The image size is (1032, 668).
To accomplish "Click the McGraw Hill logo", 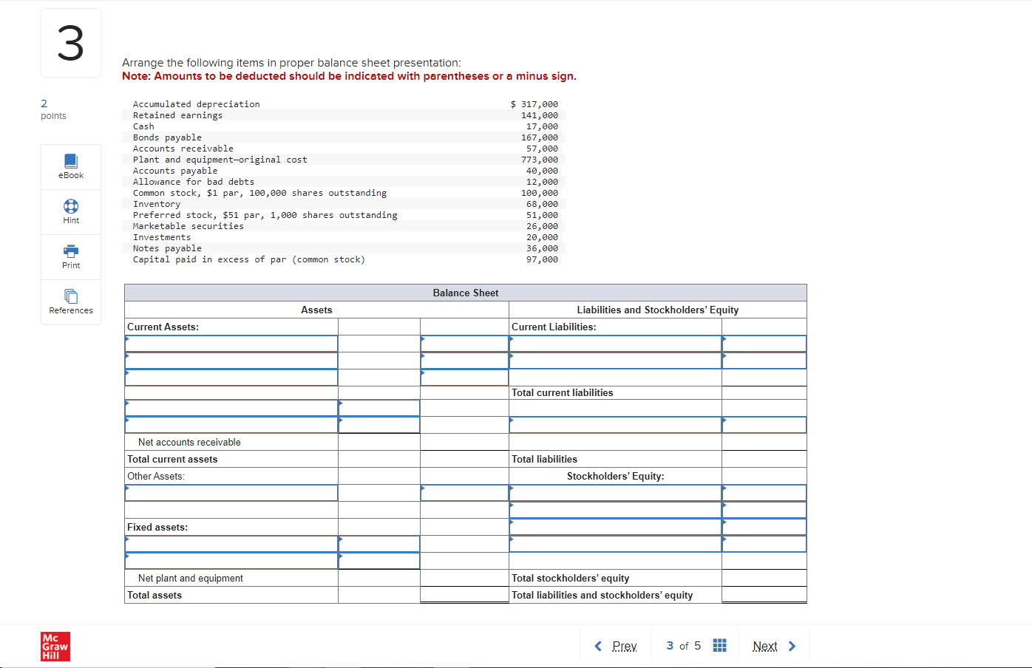I will tap(55, 646).
